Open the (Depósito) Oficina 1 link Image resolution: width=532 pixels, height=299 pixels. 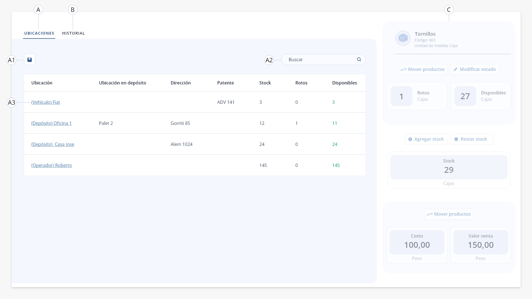pyautogui.click(x=52, y=123)
